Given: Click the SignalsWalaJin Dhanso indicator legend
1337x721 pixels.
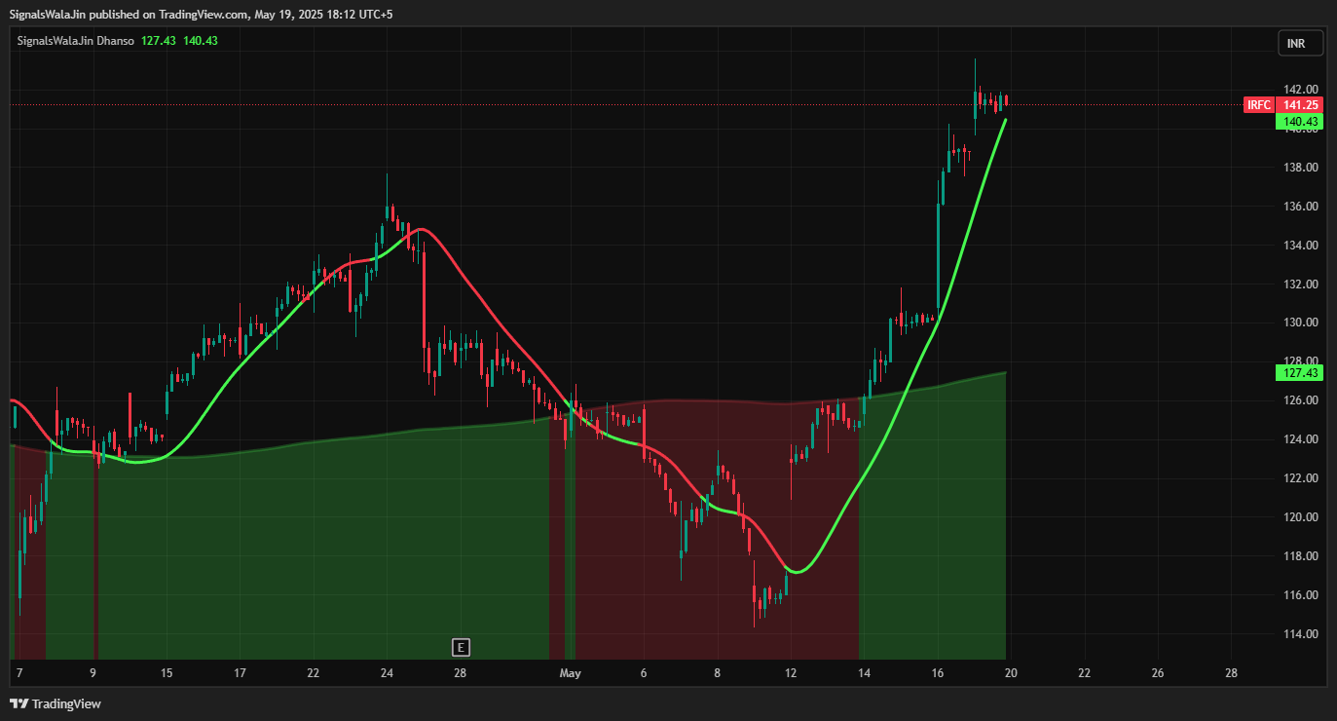Looking at the screenshot, I should point(75,41).
